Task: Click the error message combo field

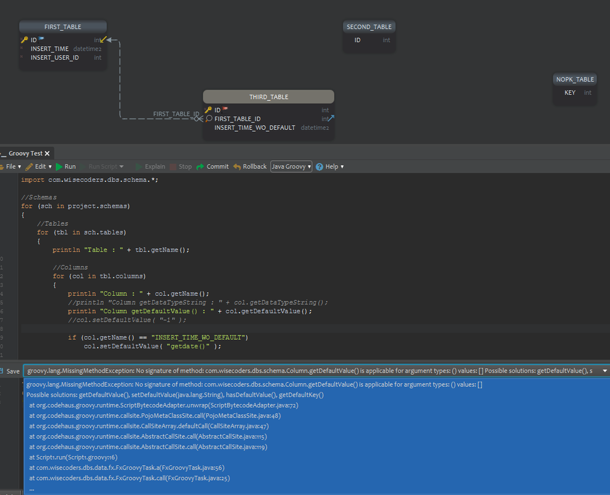Action: coord(316,371)
